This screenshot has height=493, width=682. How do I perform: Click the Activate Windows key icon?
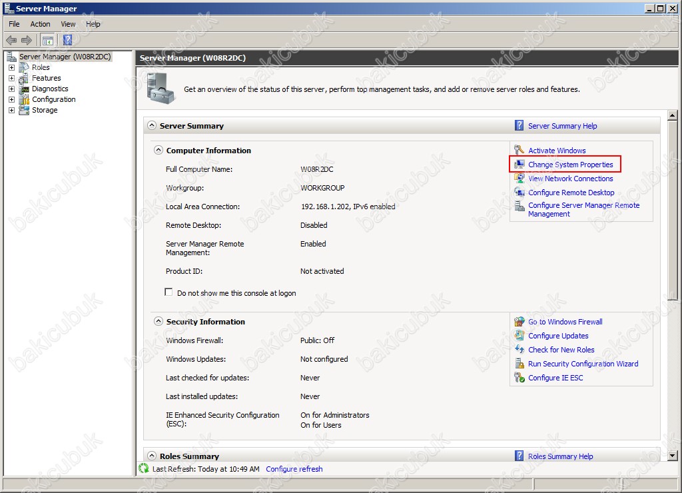(519, 150)
